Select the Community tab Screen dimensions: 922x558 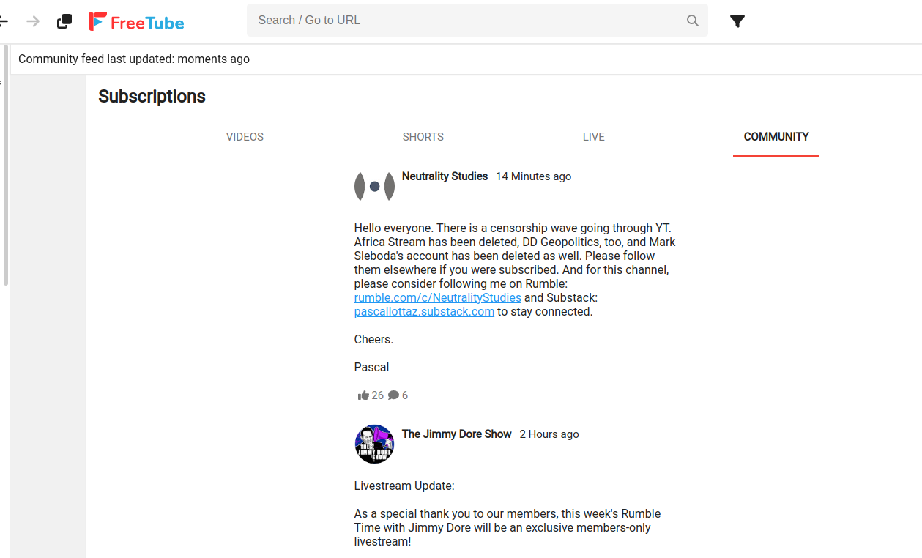tap(776, 137)
